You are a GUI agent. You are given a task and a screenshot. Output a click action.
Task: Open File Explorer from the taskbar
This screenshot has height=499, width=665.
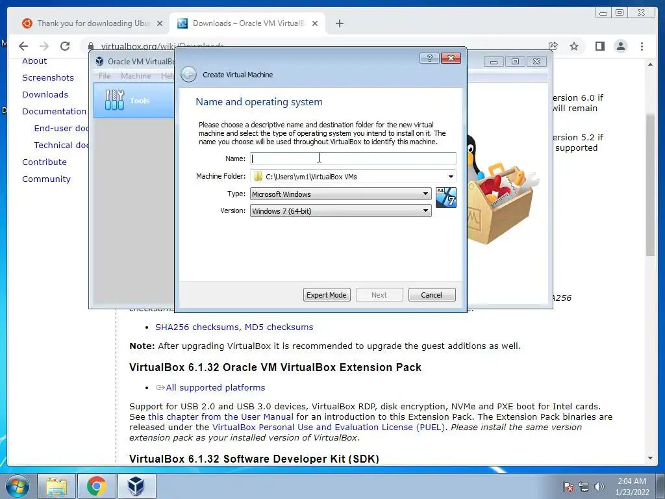pyautogui.click(x=56, y=486)
